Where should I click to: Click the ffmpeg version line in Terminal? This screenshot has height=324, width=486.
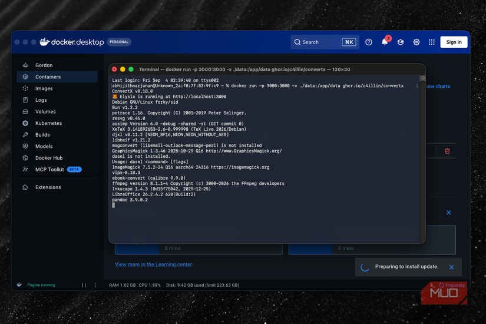(198, 184)
